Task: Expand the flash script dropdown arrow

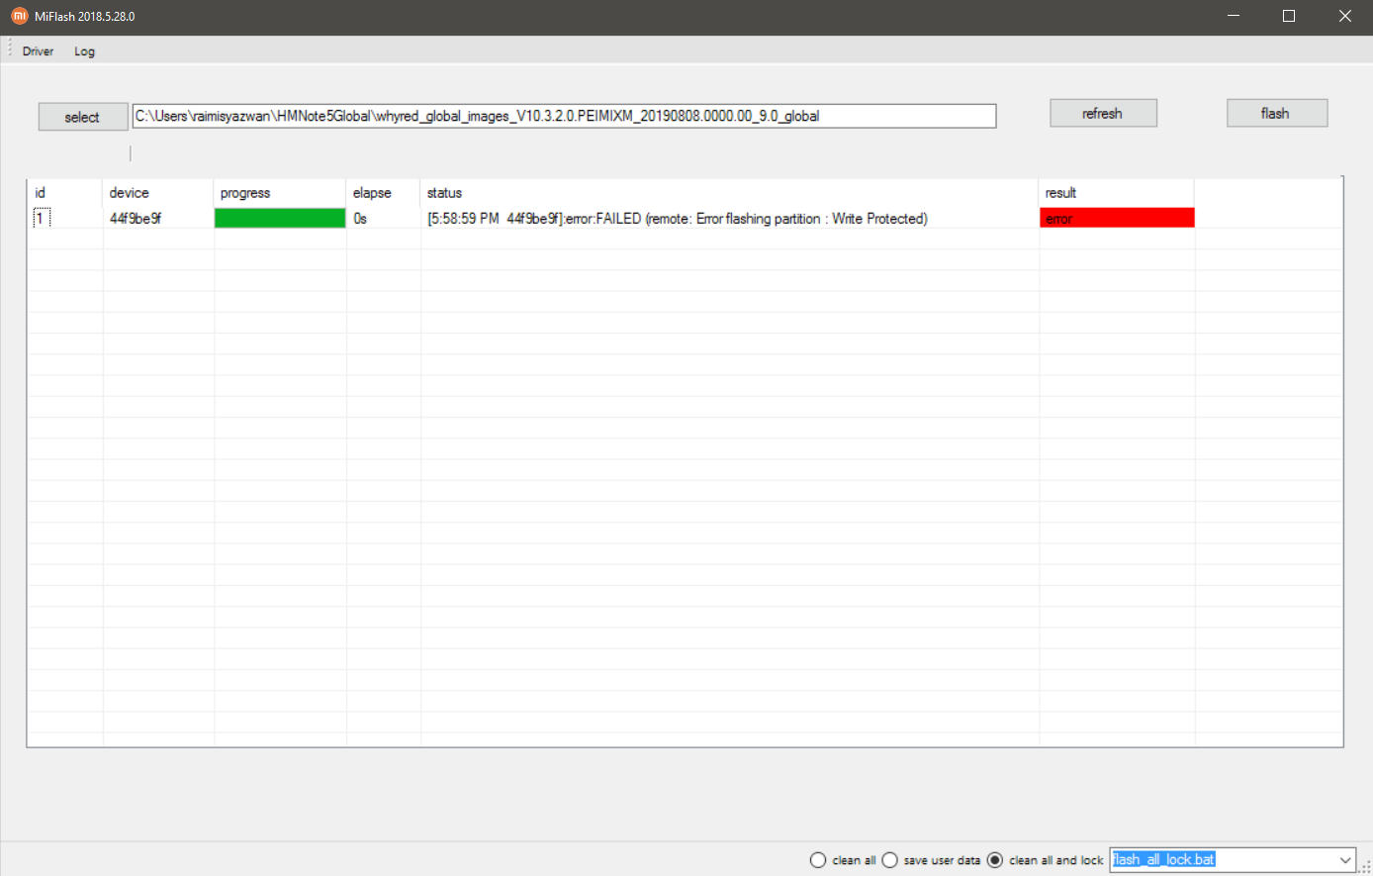Action: (1344, 860)
